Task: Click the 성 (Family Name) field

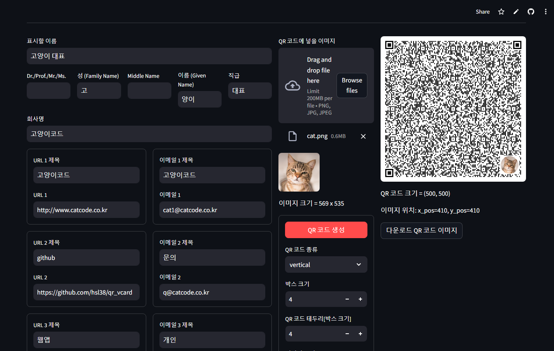Action: (99, 91)
